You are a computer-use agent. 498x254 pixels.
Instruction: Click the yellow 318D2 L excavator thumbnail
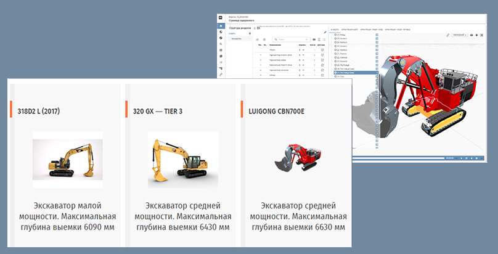67,160
